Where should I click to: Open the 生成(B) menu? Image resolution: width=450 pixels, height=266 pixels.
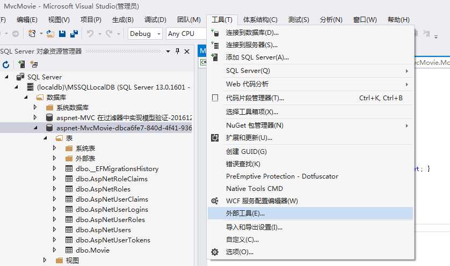(x=122, y=20)
